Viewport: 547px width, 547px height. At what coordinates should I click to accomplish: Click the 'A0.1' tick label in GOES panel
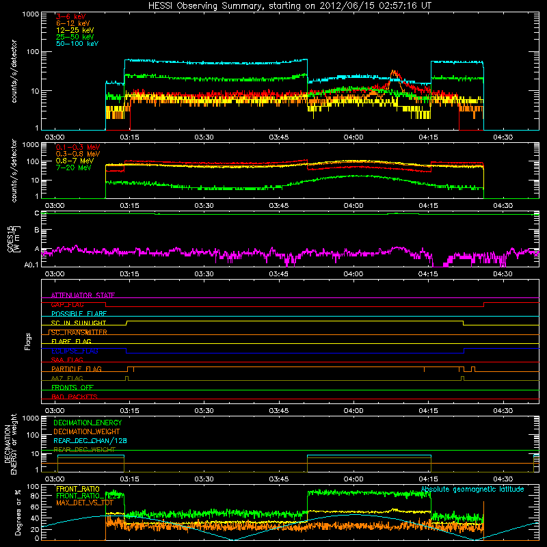[x=31, y=265]
